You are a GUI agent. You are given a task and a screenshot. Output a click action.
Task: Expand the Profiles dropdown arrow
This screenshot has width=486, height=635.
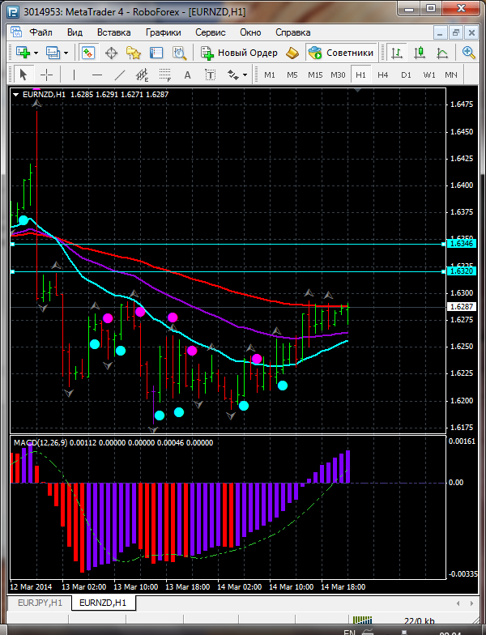(66, 53)
